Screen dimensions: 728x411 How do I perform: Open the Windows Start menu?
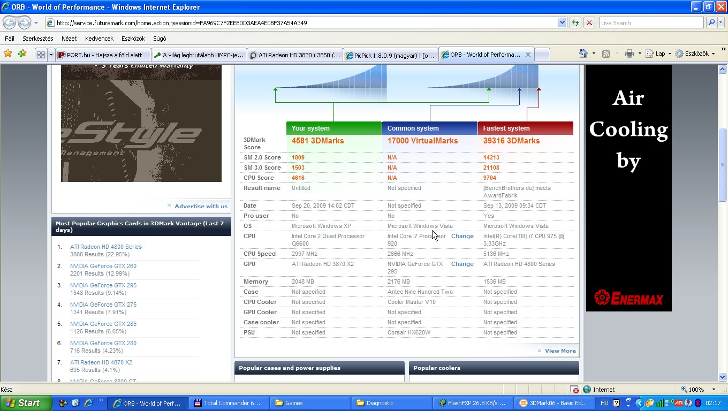(26, 403)
